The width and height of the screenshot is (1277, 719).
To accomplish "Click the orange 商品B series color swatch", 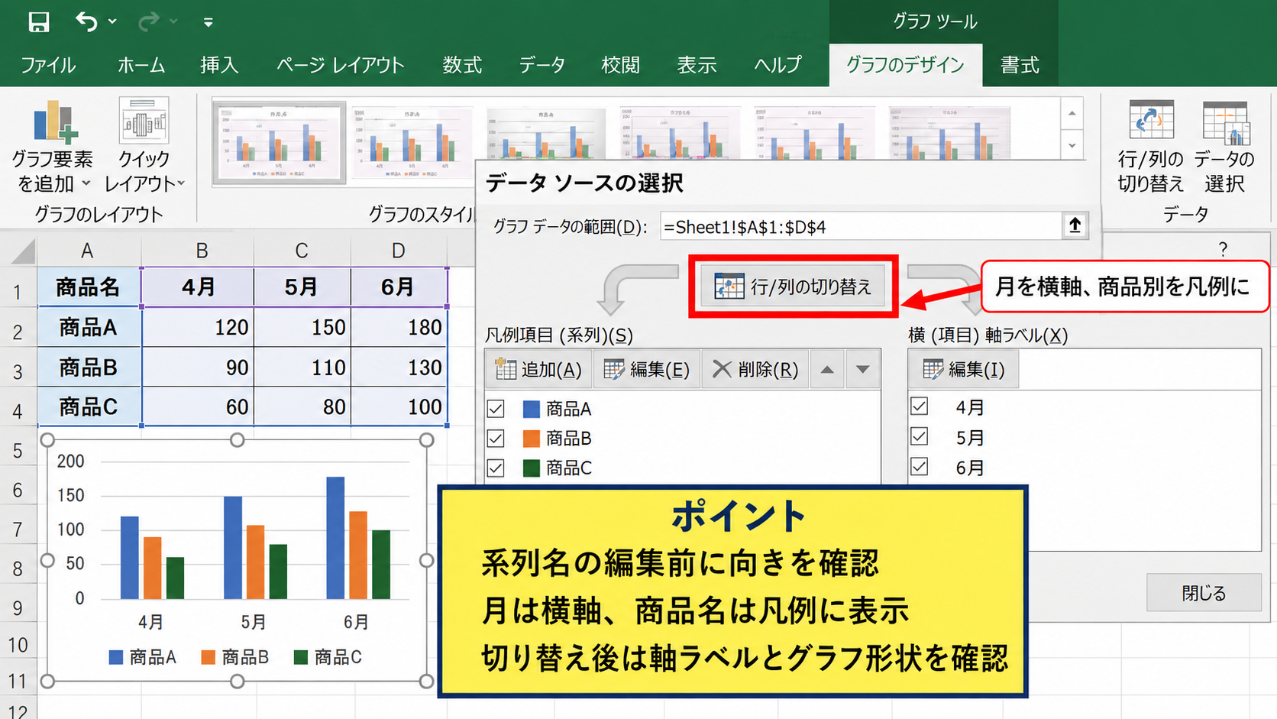I will click(x=532, y=439).
